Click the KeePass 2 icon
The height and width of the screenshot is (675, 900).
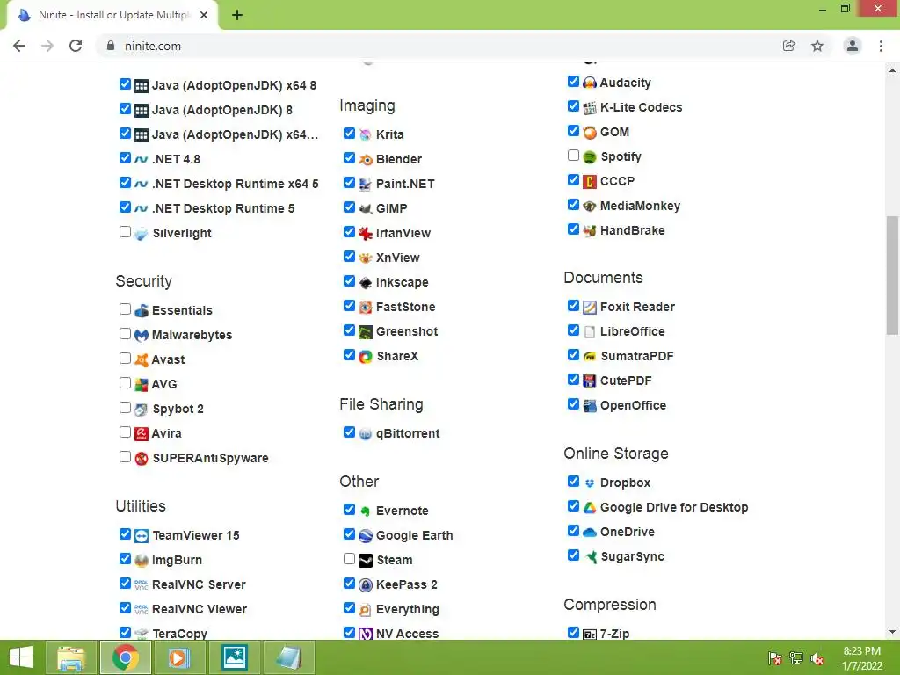click(x=366, y=584)
